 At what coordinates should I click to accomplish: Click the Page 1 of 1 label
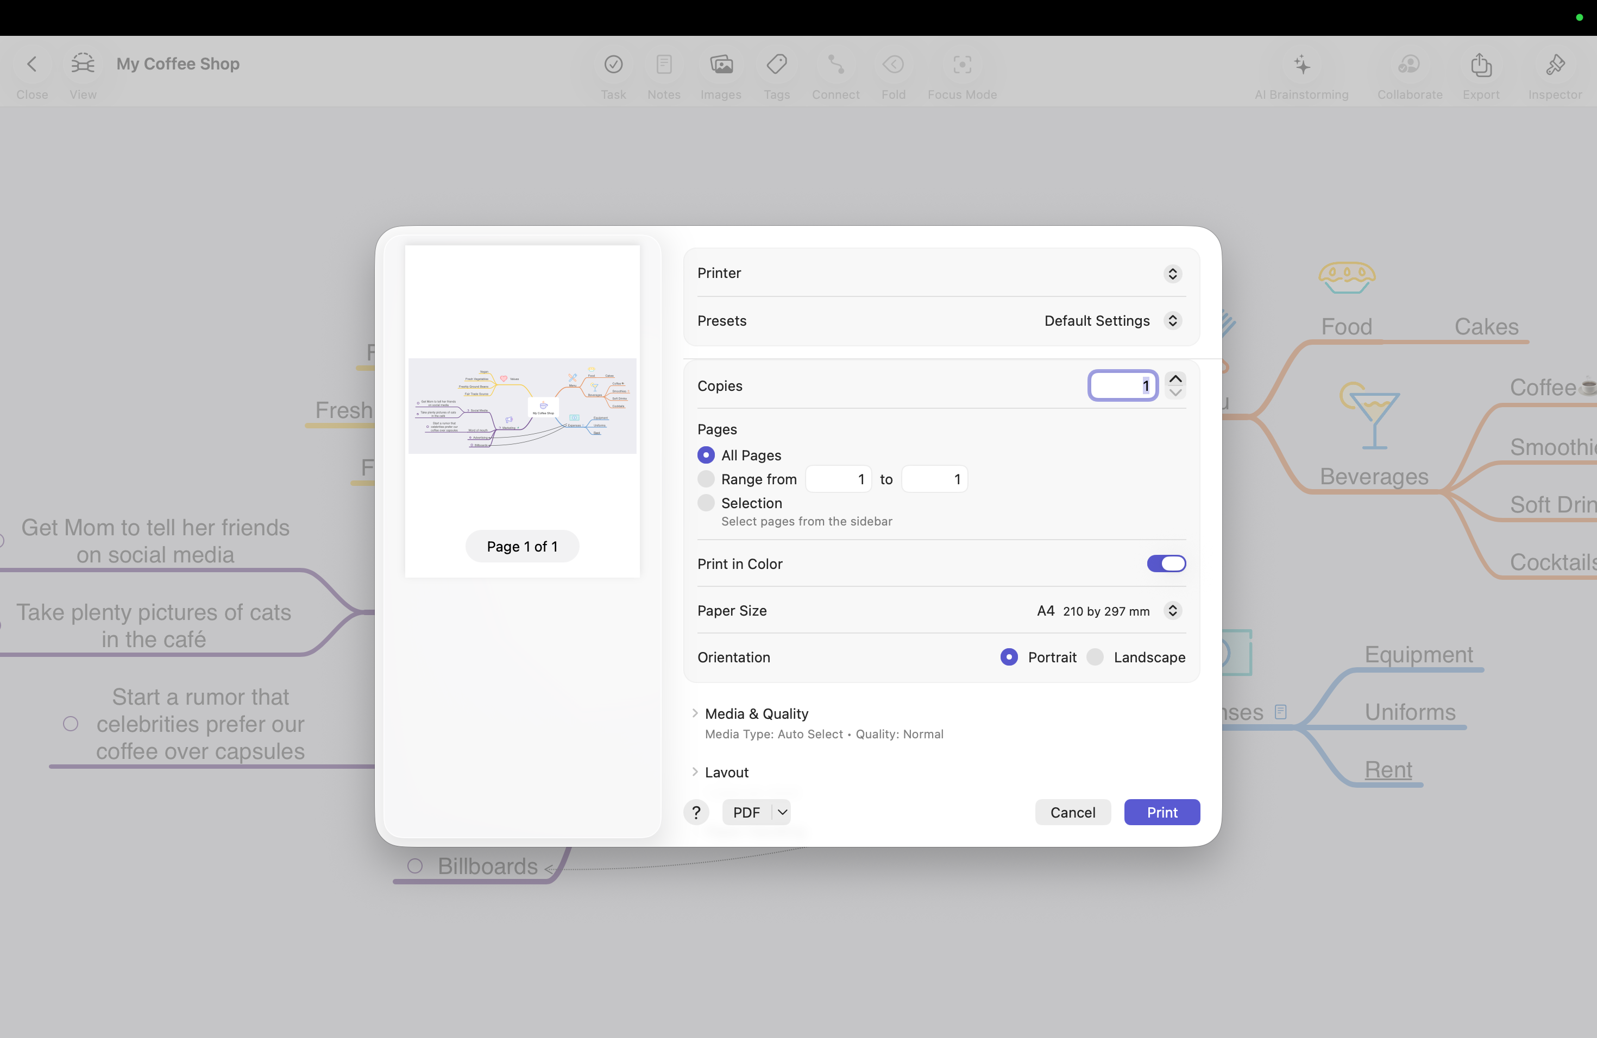[522, 546]
